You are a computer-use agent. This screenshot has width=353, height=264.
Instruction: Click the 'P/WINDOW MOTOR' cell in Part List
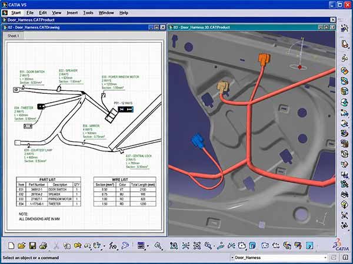coord(59,199)
